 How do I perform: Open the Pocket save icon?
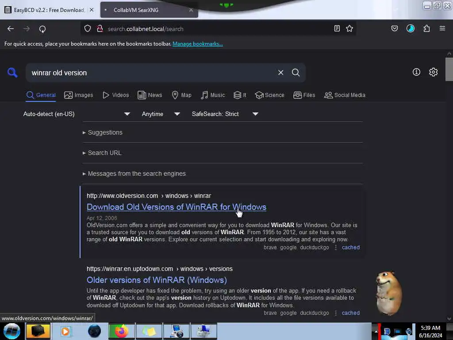(x=394, y=28)
